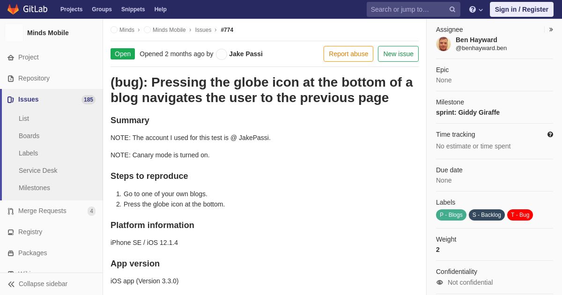The height and width of the screenshot is (295, 562).
Task: Click Sign in / Register button
Action: click(x=522, y=9)
